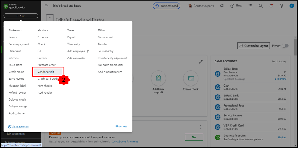The width and height of the screenshot is (298, 148).
Task: Select Print checks
Action: click(45, 86)
